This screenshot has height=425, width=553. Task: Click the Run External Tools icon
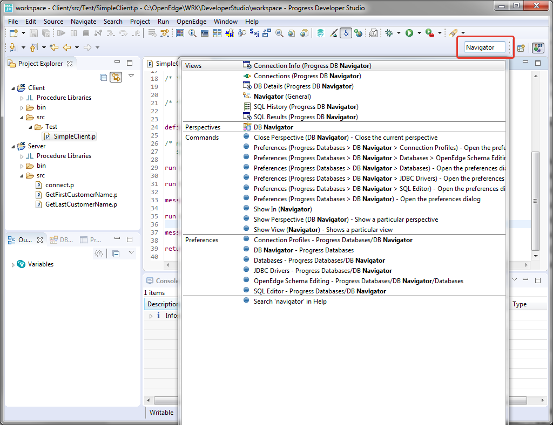click(429, 33)
